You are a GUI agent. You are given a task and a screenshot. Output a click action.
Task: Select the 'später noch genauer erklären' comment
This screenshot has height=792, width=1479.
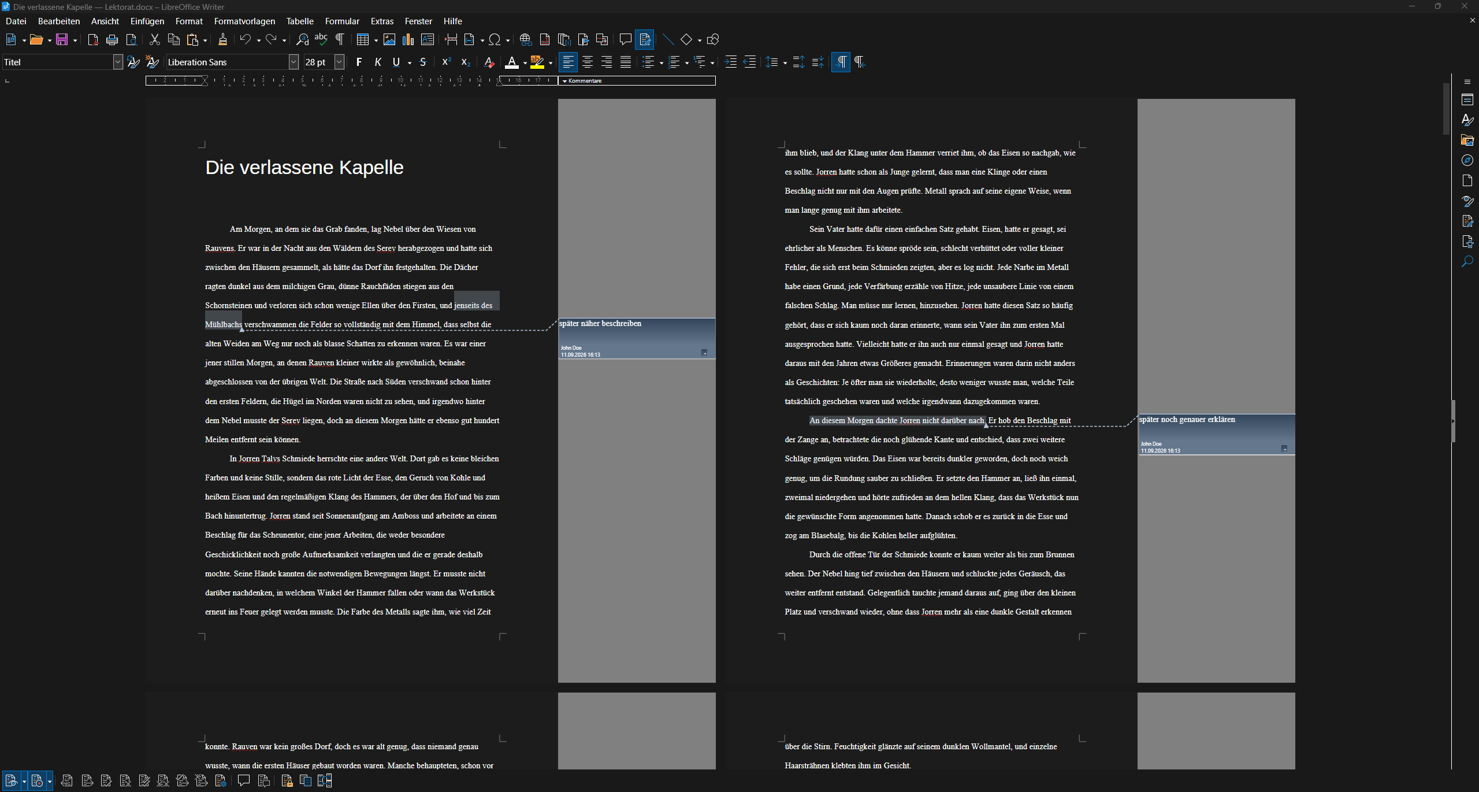[x=1217, y=434]
